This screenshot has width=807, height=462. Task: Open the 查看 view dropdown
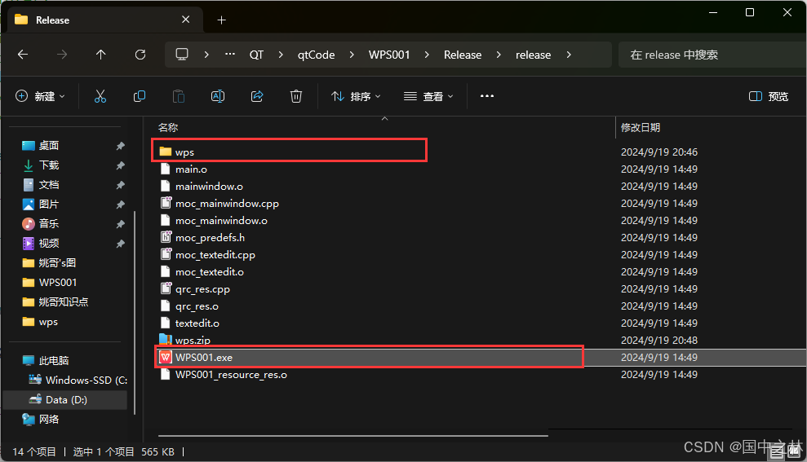[x=428, y=96]
